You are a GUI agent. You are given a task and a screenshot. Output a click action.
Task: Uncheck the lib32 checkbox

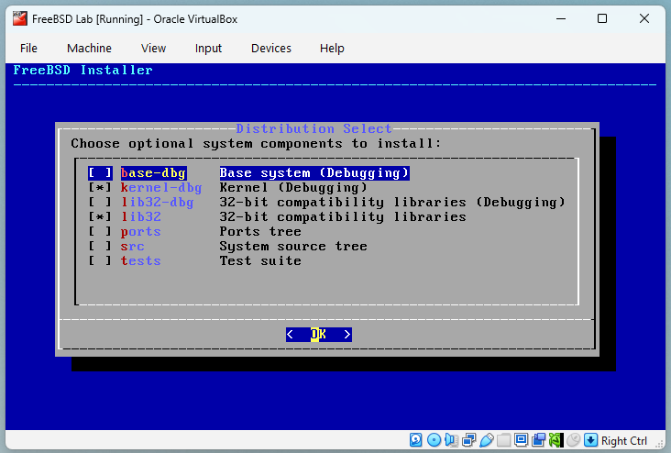tap(100, 217)
